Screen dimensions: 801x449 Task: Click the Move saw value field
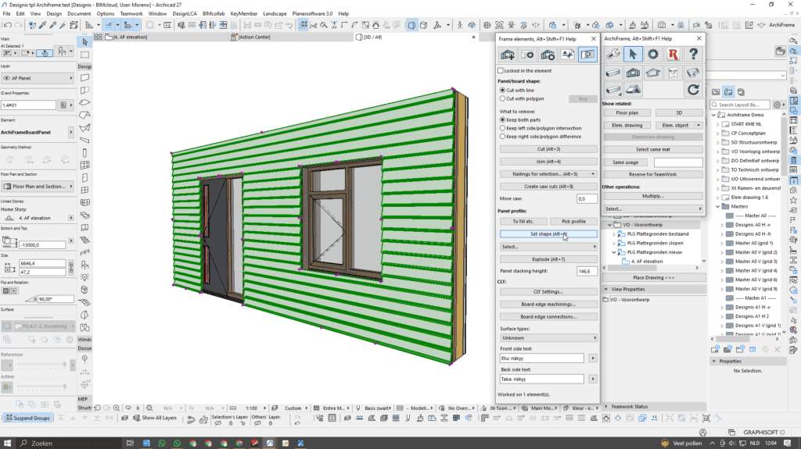point(587,199)
